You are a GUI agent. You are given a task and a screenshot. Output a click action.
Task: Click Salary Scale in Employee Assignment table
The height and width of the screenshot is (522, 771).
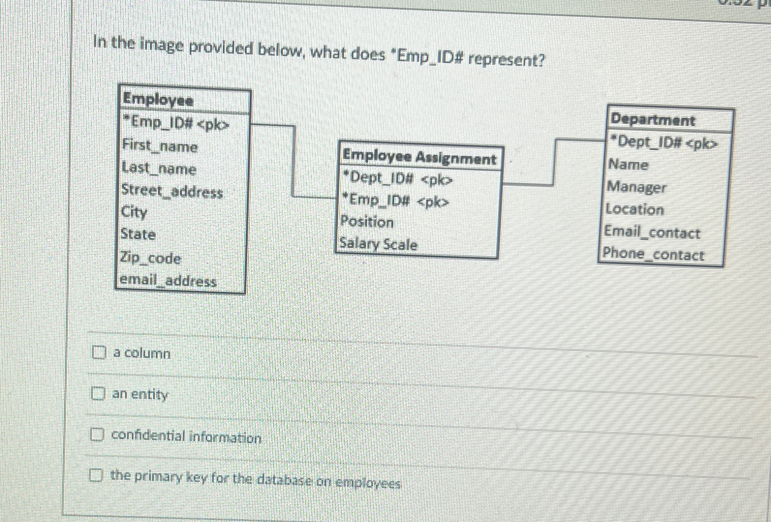tap(378, 244)
